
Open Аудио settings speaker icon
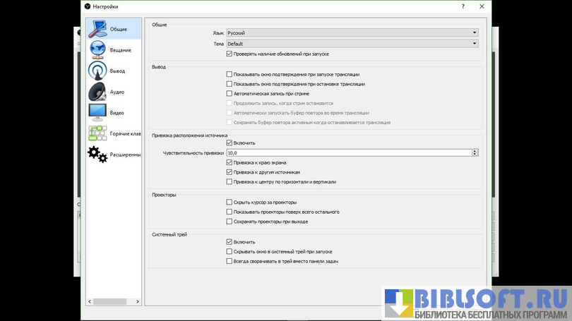97,91
